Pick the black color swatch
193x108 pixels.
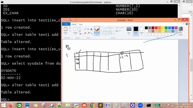(146, 28)
